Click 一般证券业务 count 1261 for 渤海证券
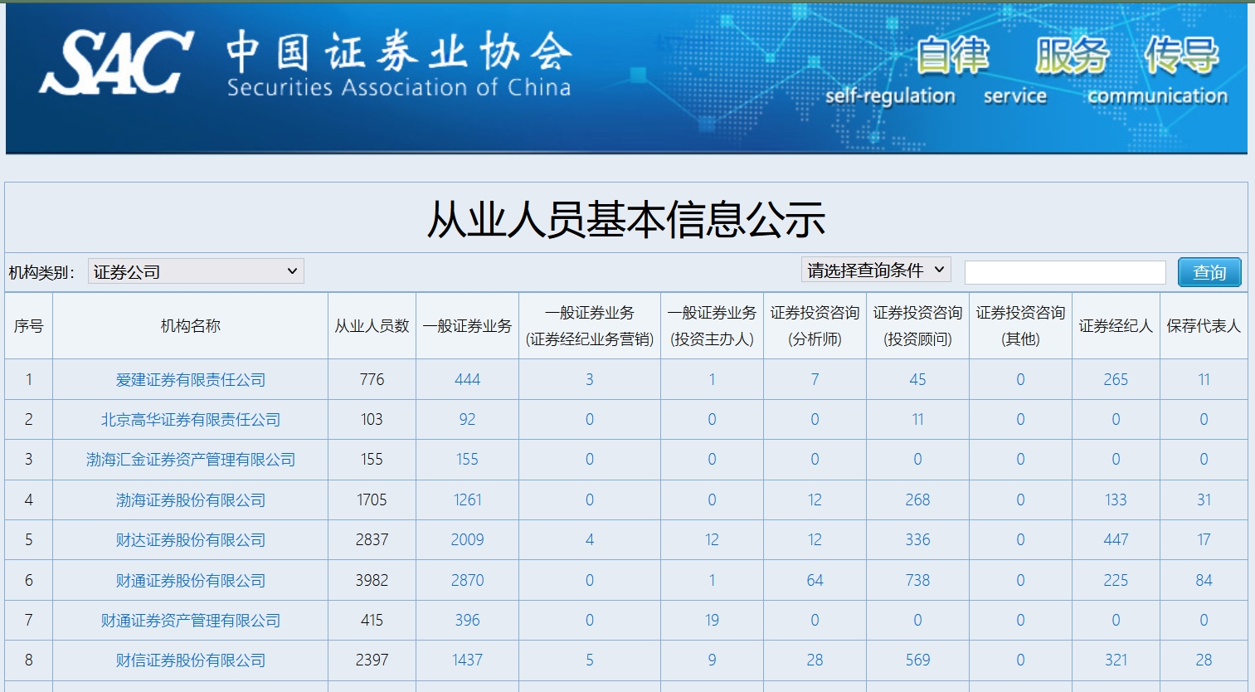The width and height of the screenshot is (1255, 692). pos(467,500)
